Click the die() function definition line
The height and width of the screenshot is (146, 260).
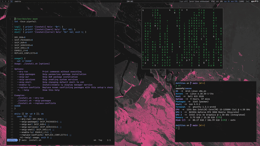[x=50, y=32]
